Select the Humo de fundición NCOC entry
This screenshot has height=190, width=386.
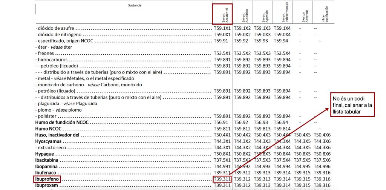point(62,123)
